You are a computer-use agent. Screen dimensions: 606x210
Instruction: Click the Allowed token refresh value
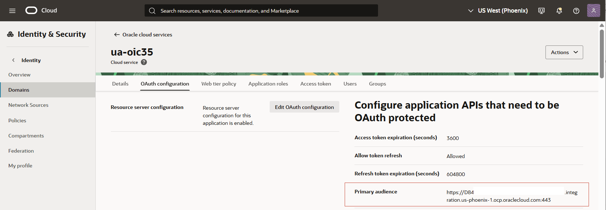pyautogui.click(x=456, y=156)
